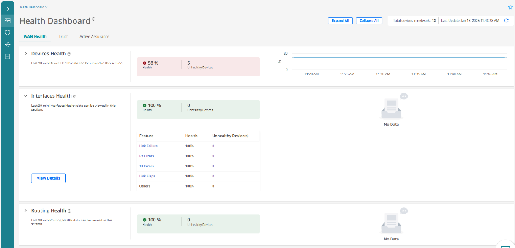The image size is (515, 248).
Task: Open the network topology sidebar icon
Action: pyautogui.click(x=8, y=44)
